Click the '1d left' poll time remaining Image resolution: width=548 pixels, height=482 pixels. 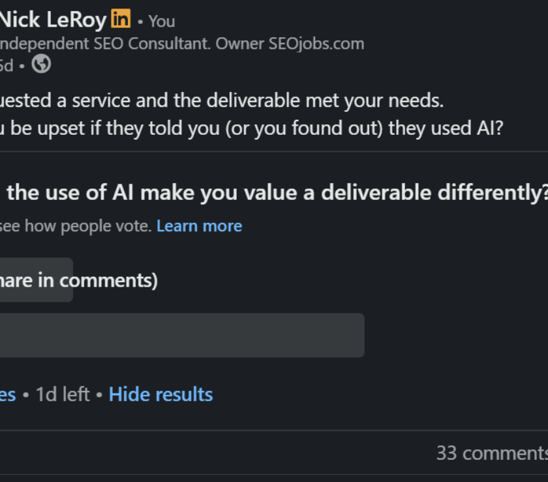pyautogui.click(x=63, y=395)
